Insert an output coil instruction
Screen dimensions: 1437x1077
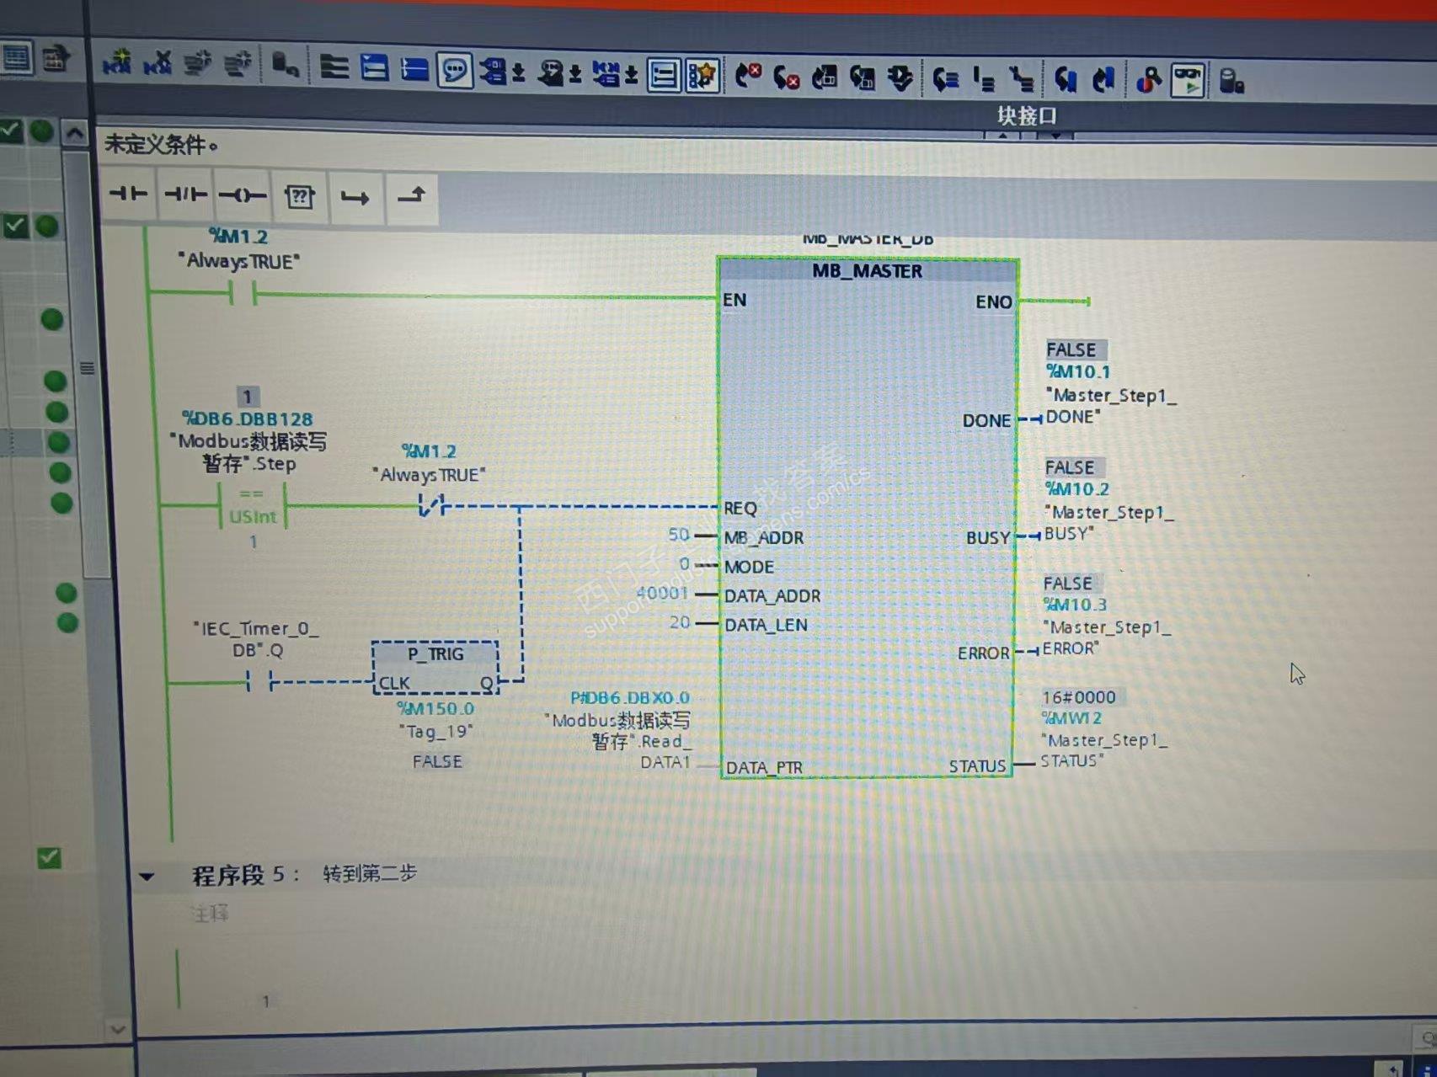243,196
